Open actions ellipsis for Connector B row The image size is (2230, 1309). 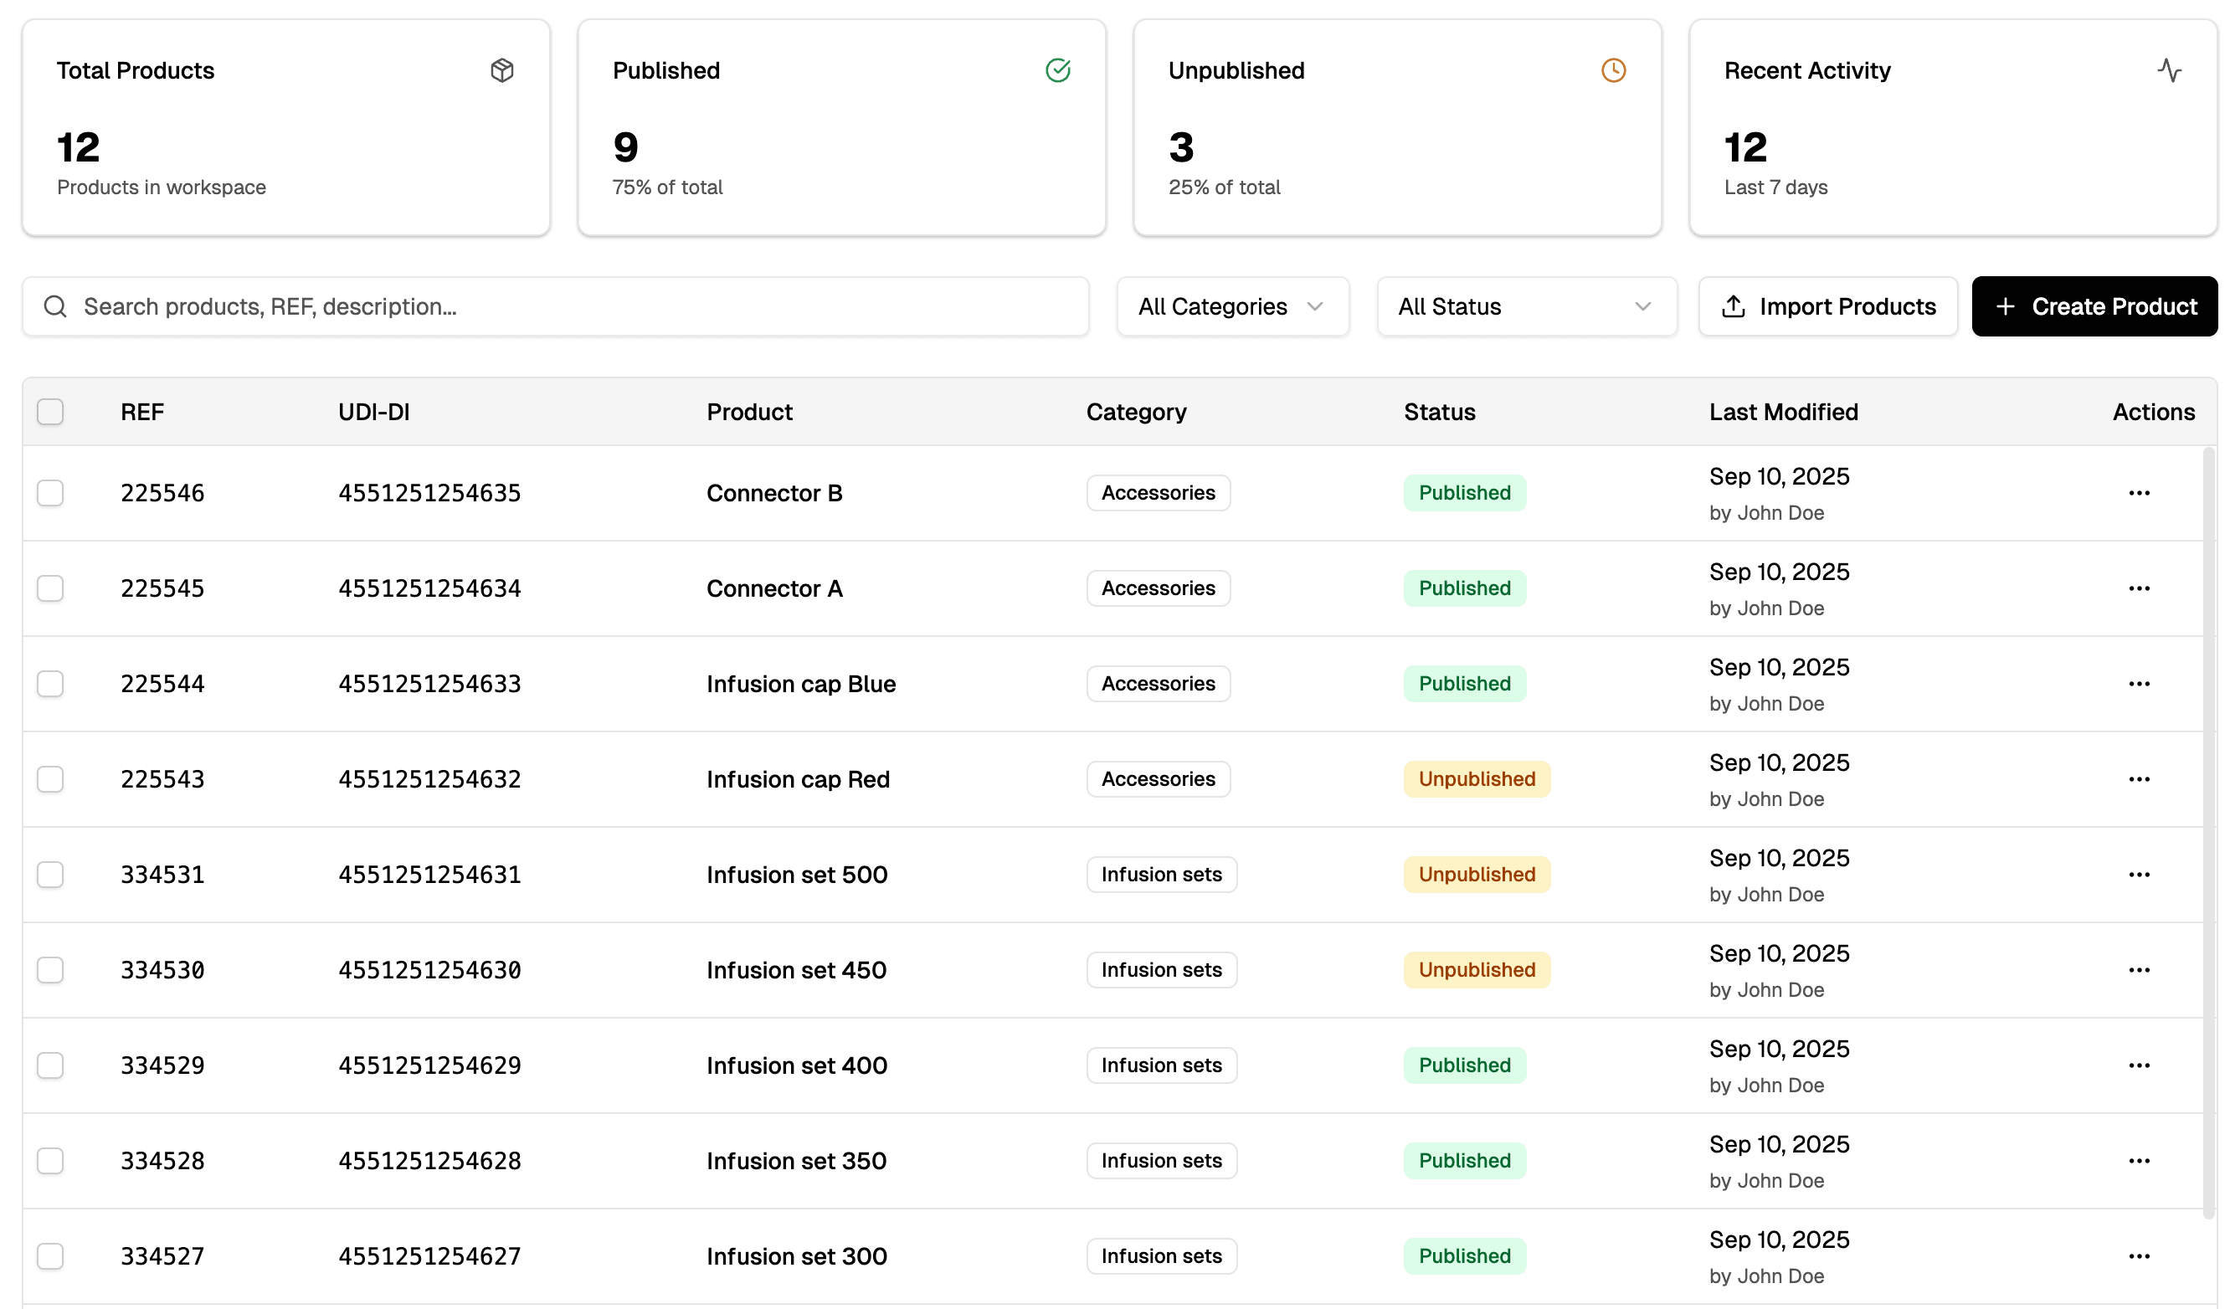point(2140,493)
